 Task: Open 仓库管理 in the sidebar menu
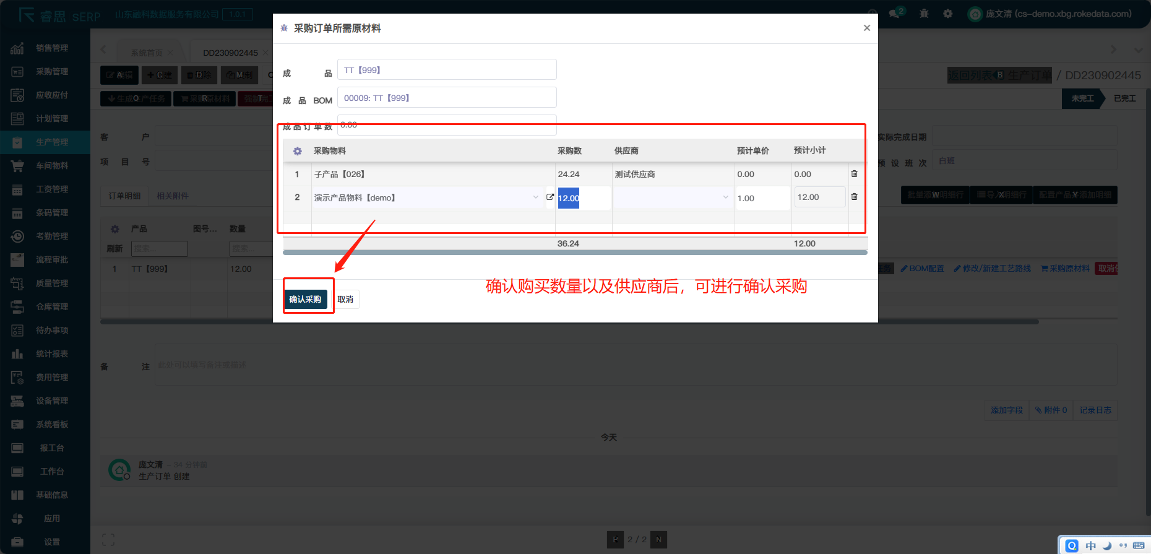(x=52, y=306)
